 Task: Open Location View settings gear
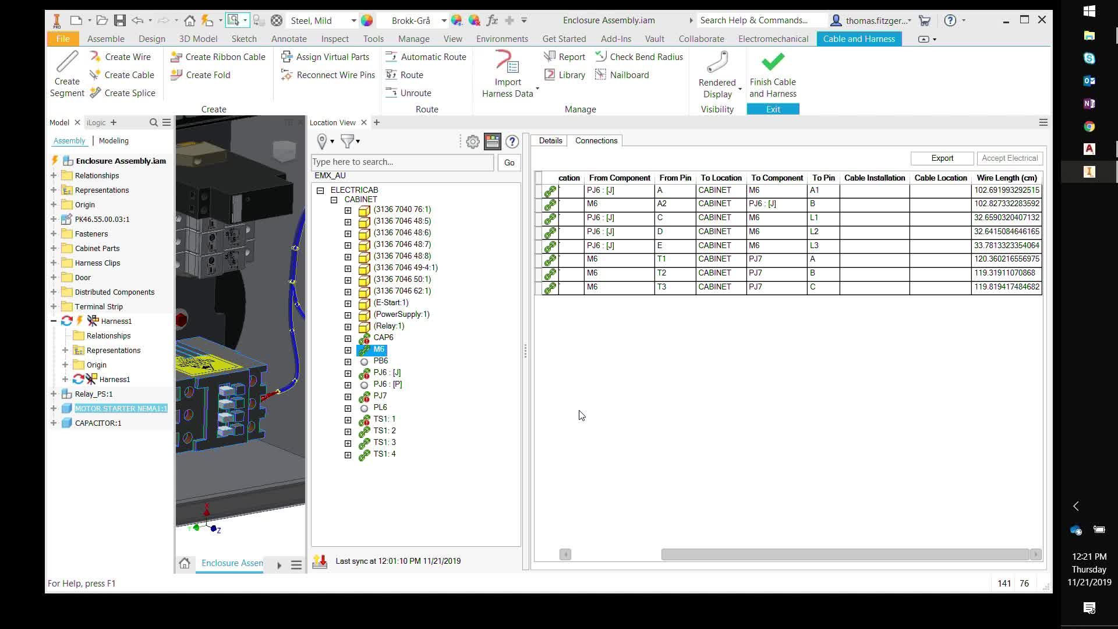pyautogui.click(x=472, y=141)
